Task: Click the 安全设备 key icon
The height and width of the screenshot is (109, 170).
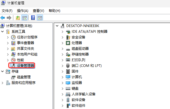Action: point(68,37)
